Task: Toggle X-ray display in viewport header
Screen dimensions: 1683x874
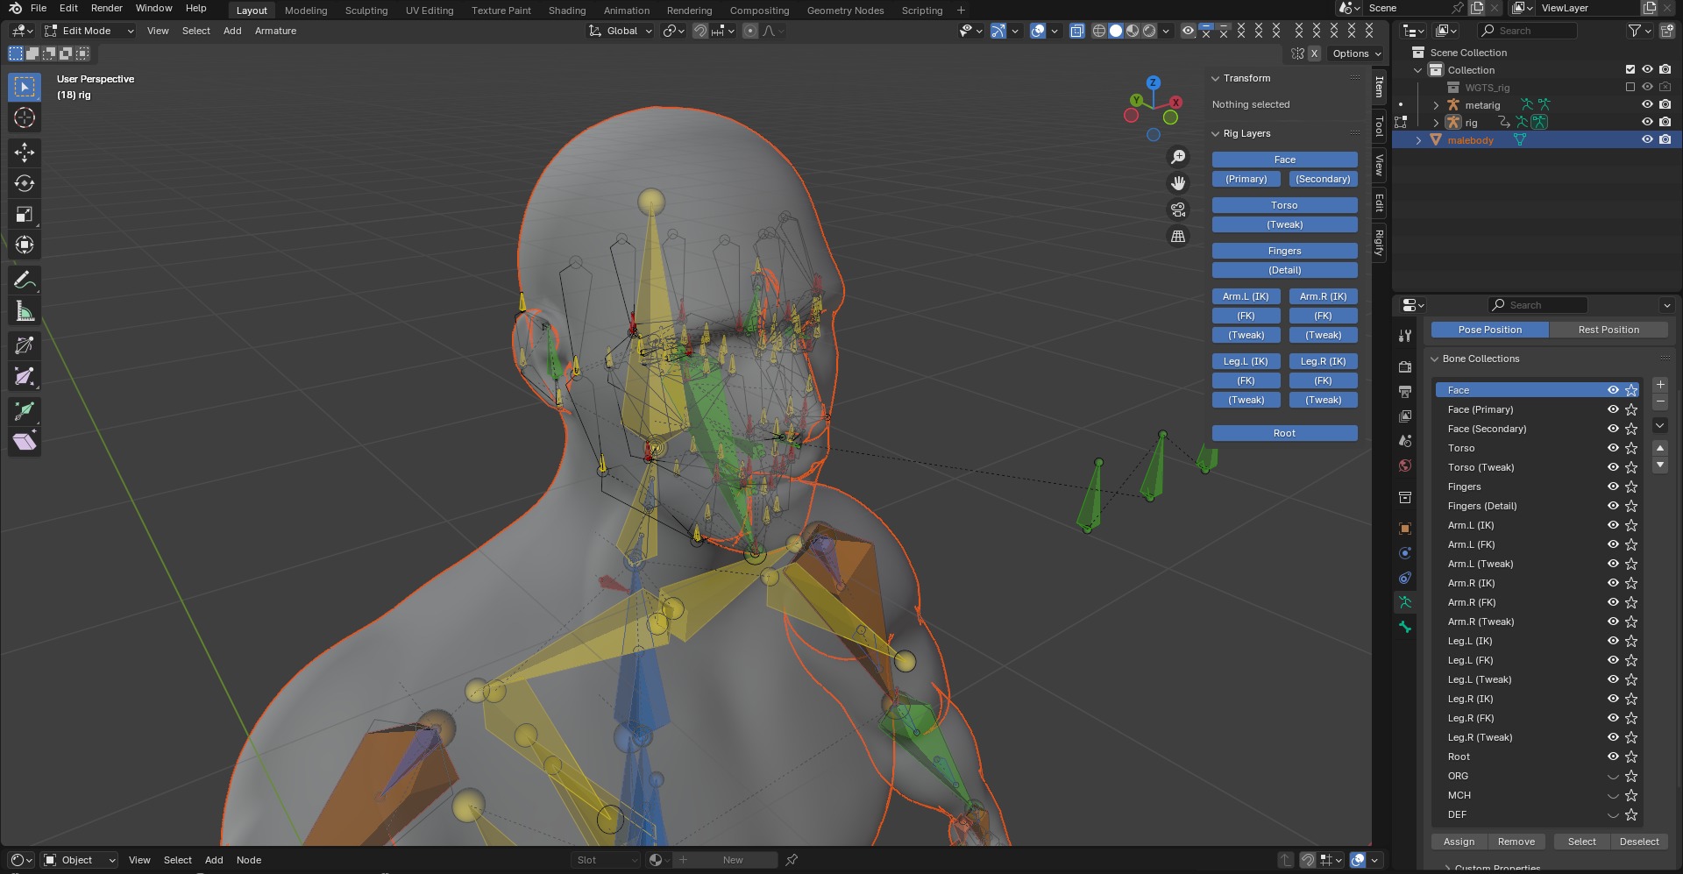Action: point(1077,31)
